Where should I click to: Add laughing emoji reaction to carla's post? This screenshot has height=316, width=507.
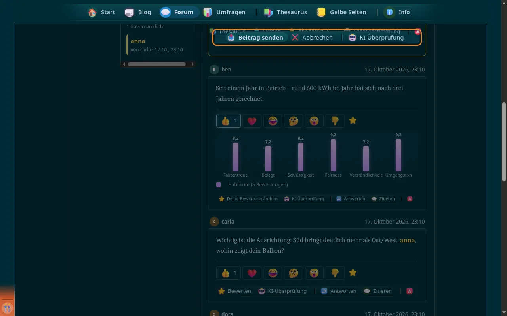(x=273, y=273)
